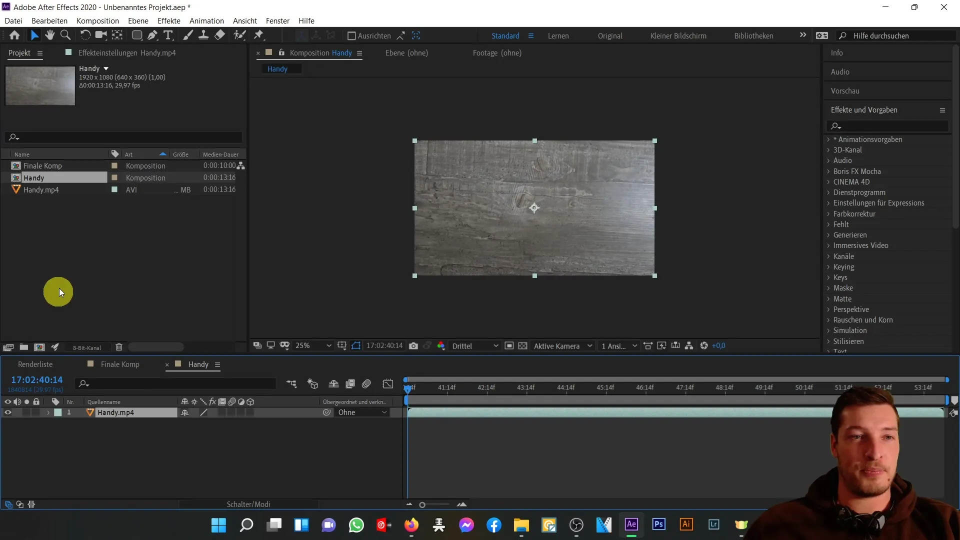The height and width of the screenshot is (540, 960).
Task: Toggle visibility eye icon for Handy.mp4
Action: (x=7, y=412)
